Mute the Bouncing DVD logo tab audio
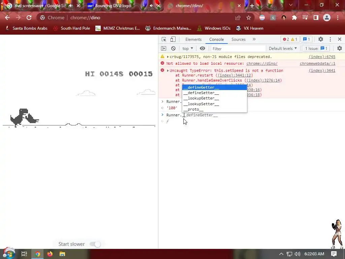Image resolution: width=345 pixels, height=259 pixels. (151, 6)
